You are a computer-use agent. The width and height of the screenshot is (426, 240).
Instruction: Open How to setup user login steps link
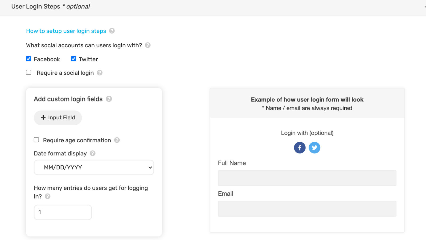(66, 31)
